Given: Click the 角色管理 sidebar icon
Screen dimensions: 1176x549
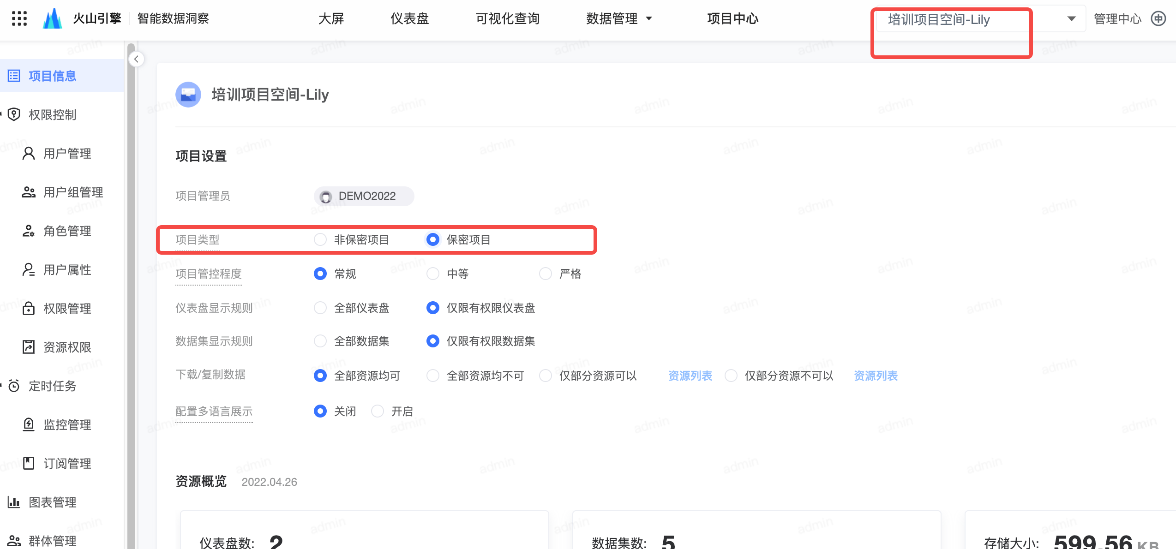Looking at the screenshot, I should coord(29,231).
